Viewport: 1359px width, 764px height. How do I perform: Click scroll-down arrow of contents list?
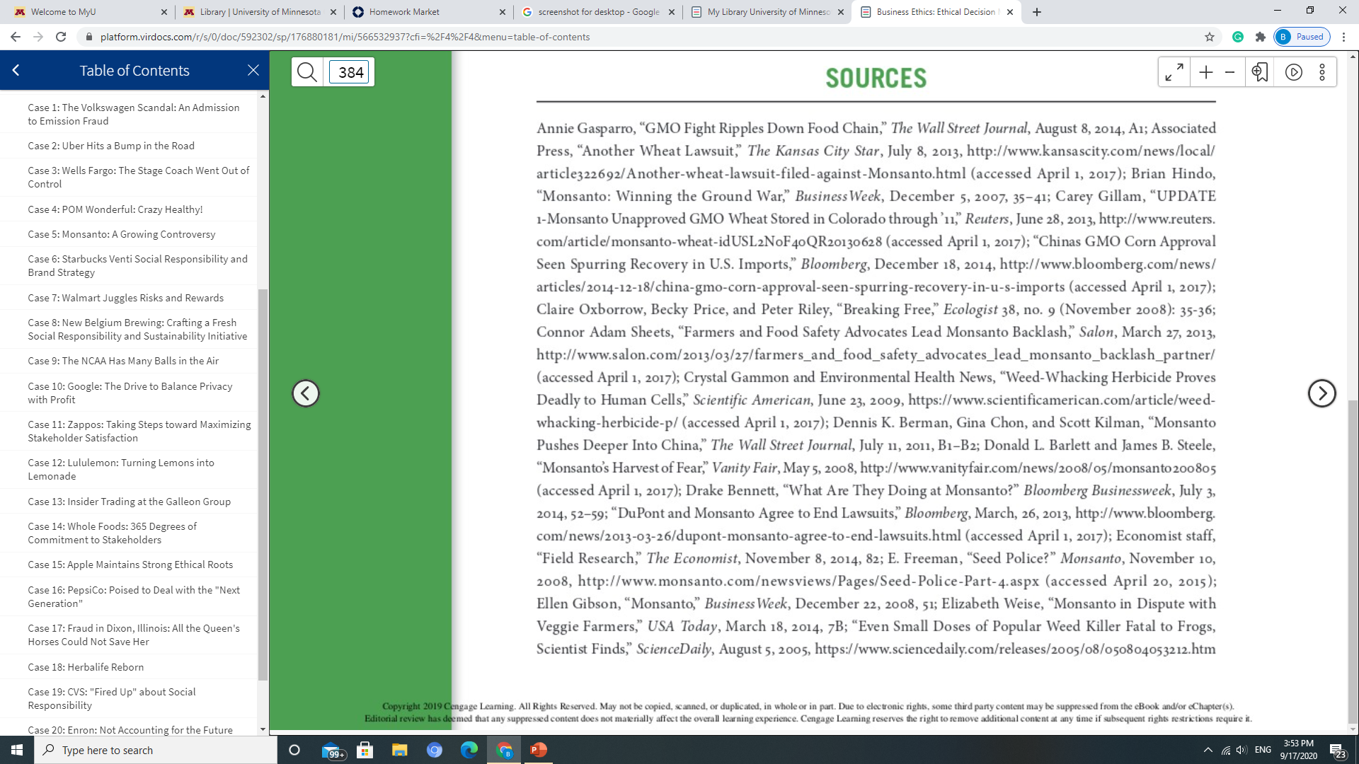tap(263, 729)
